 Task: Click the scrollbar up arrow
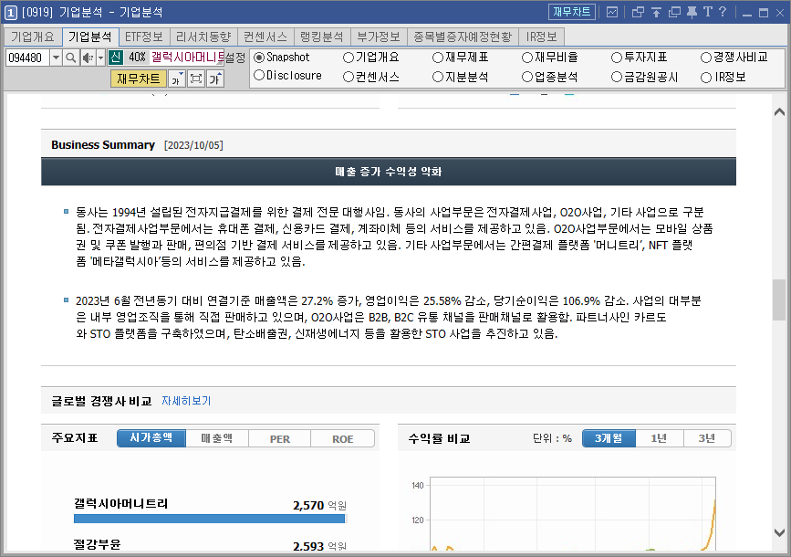tap(779, 112)
